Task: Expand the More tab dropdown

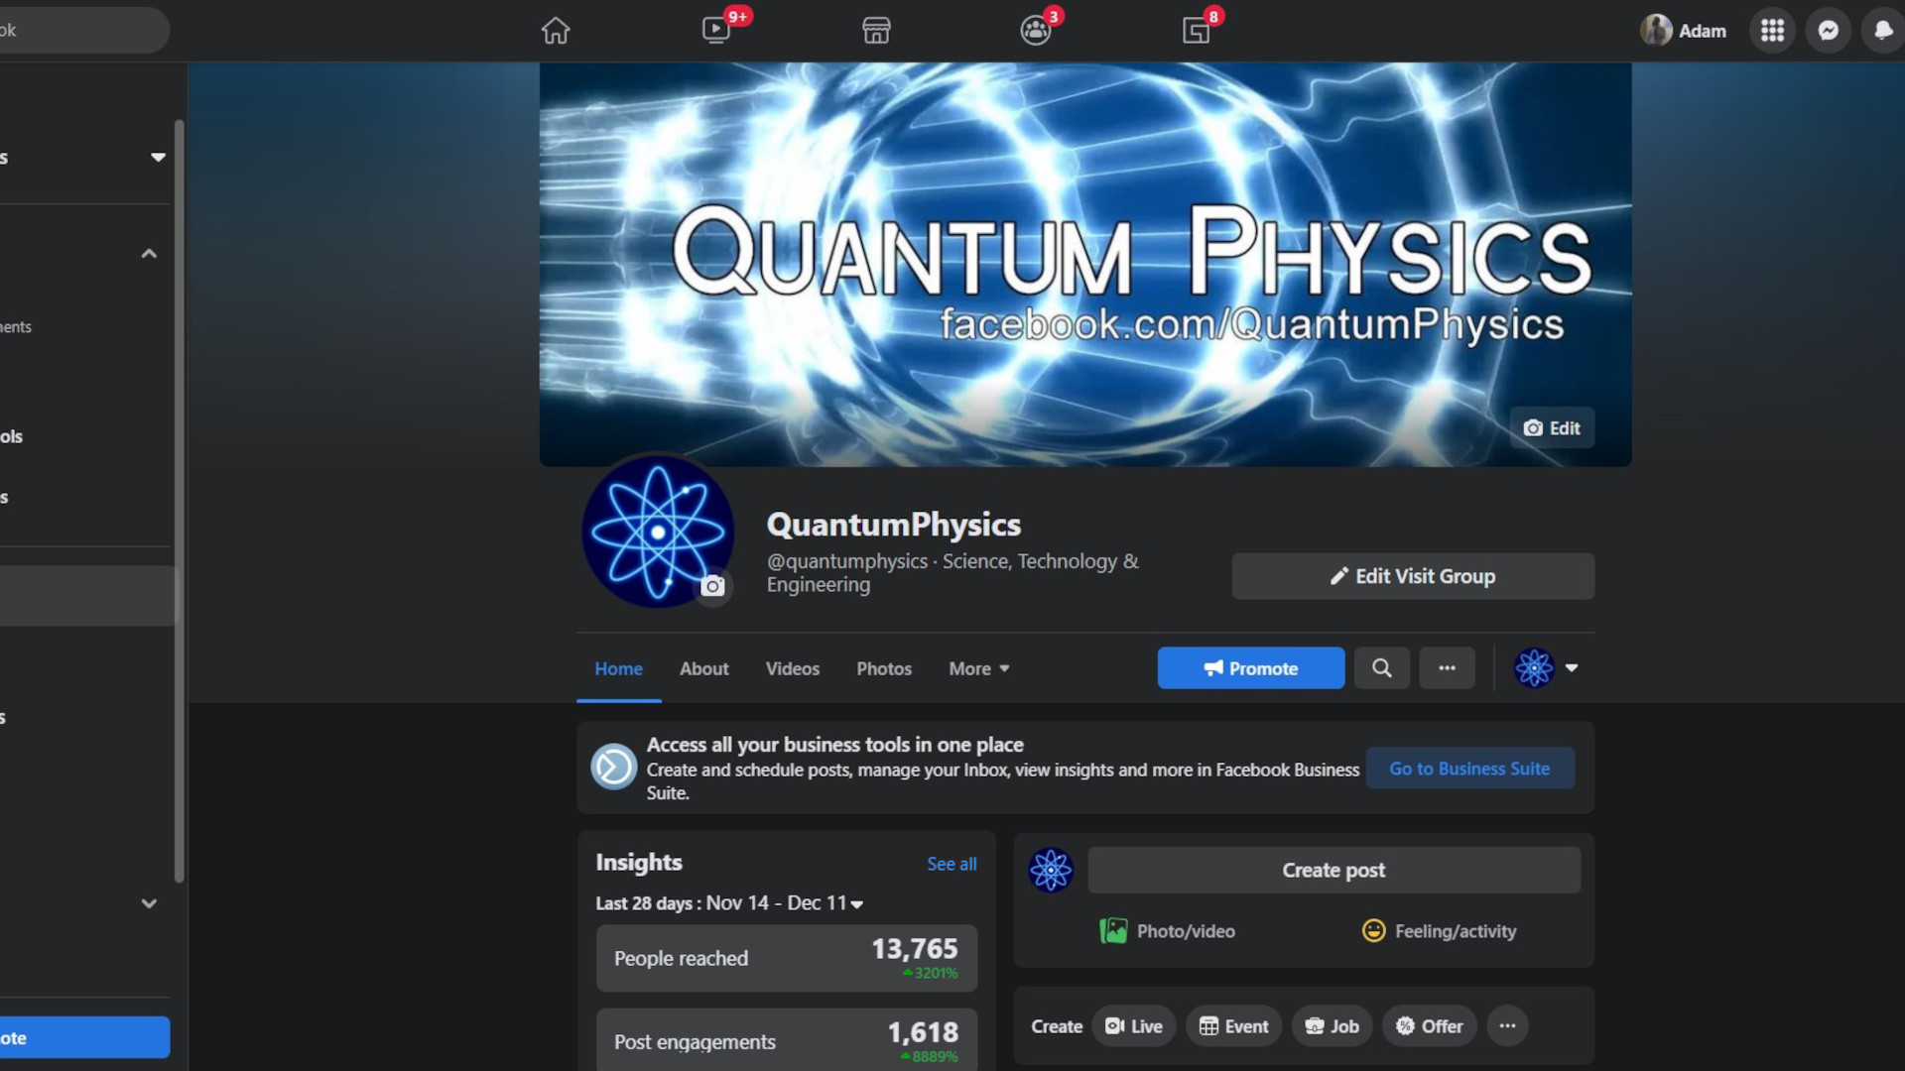Action: click(979, 668)
